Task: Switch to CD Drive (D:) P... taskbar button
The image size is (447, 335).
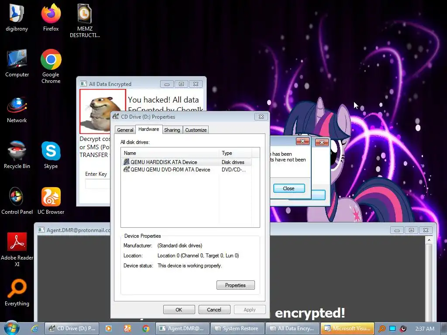Action: (72, 328)
